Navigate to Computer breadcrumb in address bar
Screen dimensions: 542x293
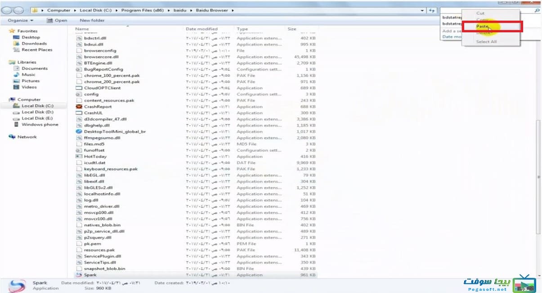coord(59,10)
